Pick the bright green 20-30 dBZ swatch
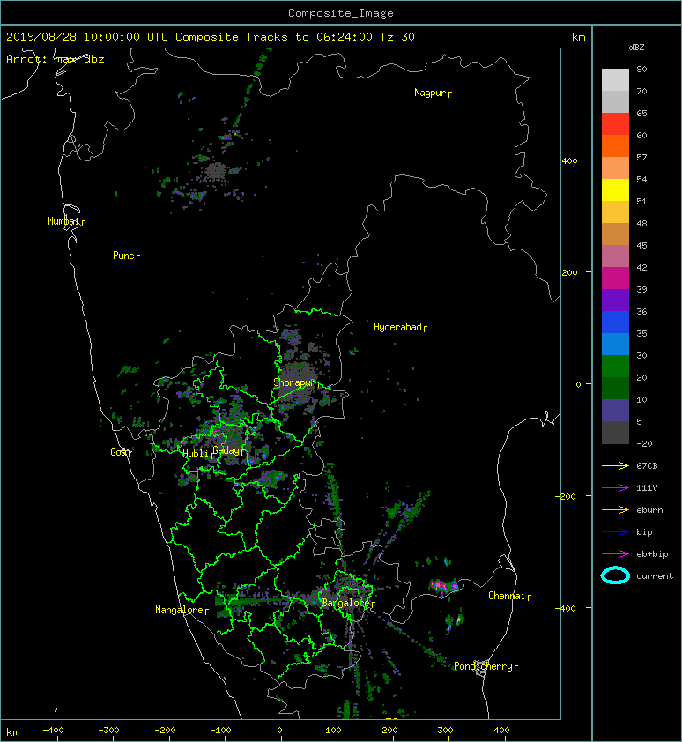This screenshot has width=682, height=742. click(x=615, y=367)
